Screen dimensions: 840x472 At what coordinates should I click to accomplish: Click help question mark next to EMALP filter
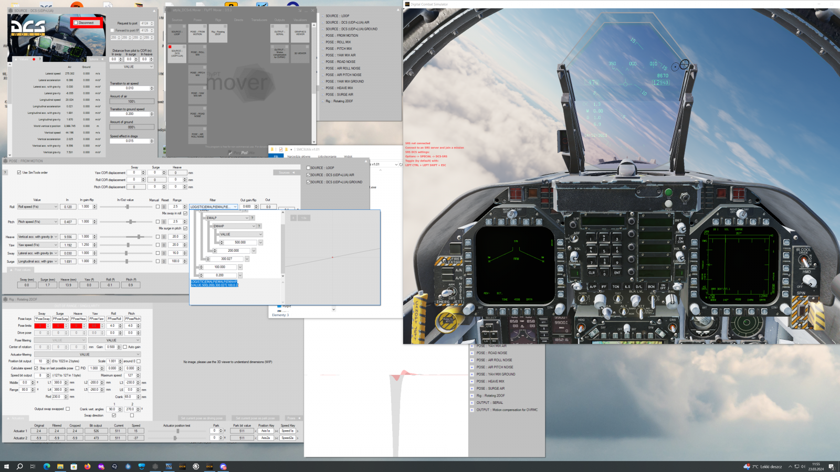click(x=252, y=218)
